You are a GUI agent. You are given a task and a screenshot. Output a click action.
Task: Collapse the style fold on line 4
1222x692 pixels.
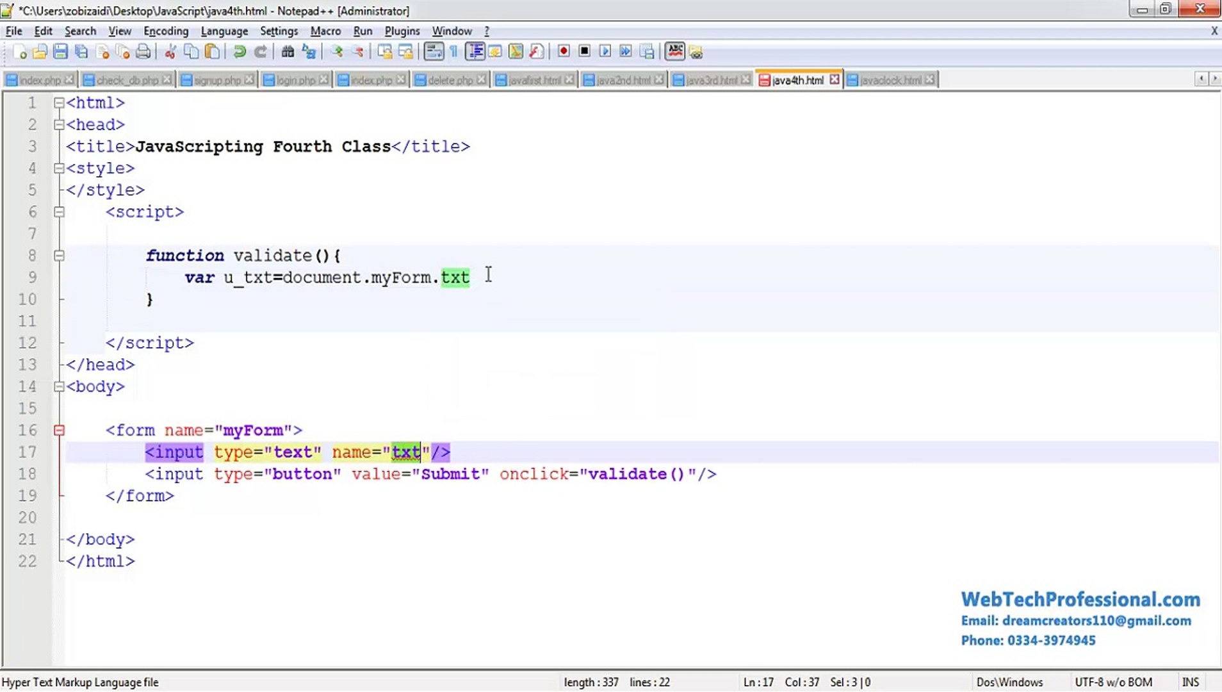[59, 168]
